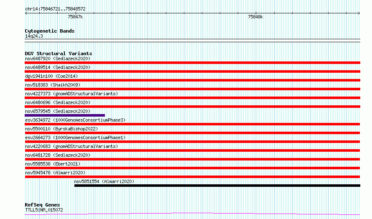
Task: Click nsv4227373 (gnomADStructuralVariants) label
Action: pos(71,94)
